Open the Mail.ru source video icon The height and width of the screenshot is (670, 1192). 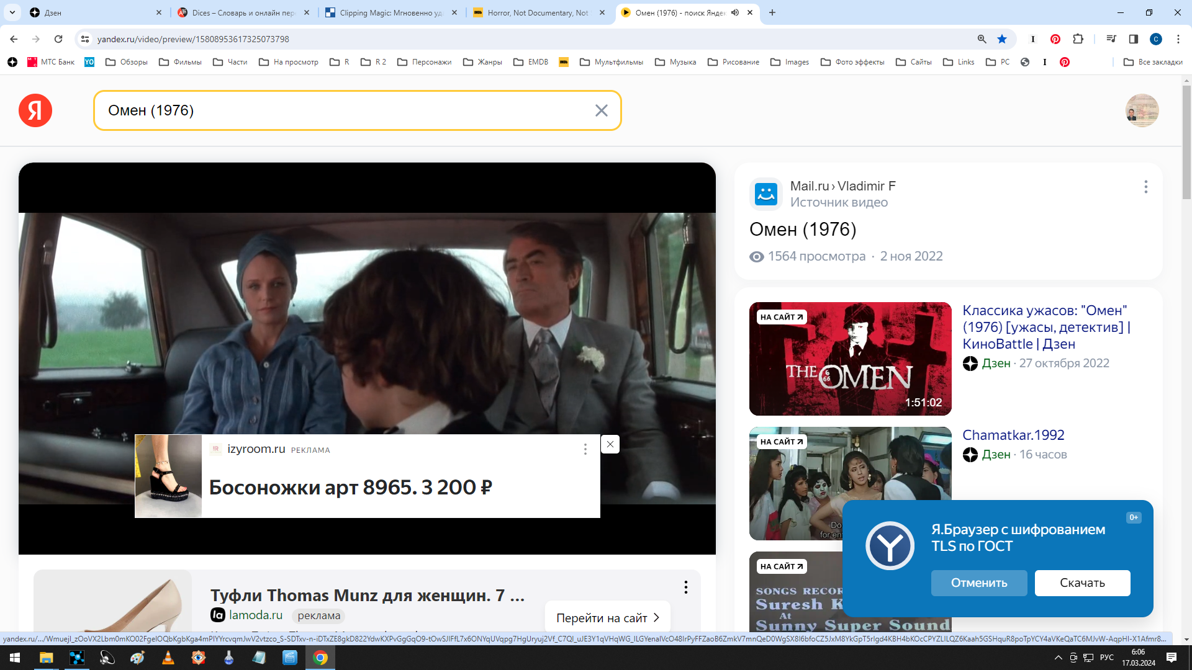(x=766, y=194)
